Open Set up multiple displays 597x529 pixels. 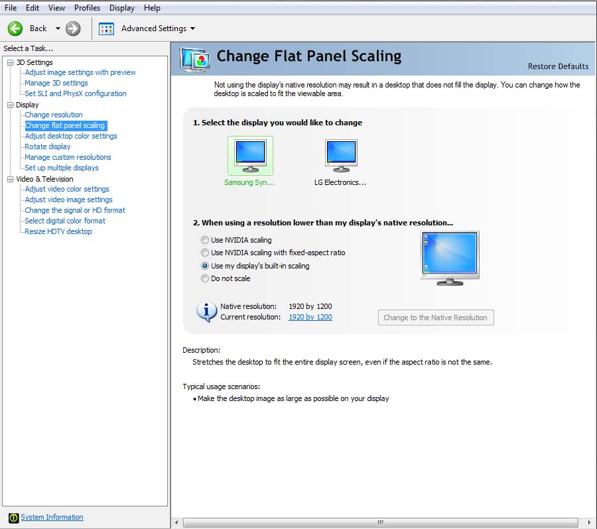pyautogui.click(x=62, y=168)
